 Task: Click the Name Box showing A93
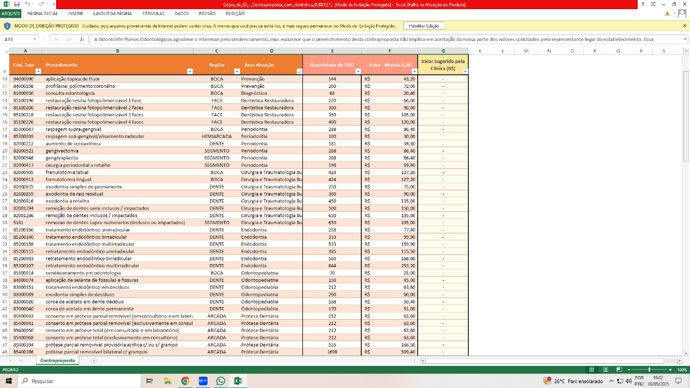[x=17, y=39]
